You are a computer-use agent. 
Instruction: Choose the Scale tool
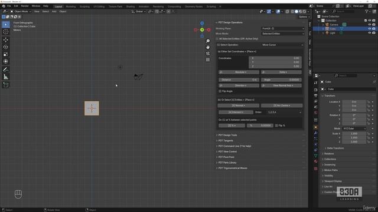pyautogui.click(x=6, y=54)
